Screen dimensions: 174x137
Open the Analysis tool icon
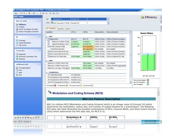[17, 27]
